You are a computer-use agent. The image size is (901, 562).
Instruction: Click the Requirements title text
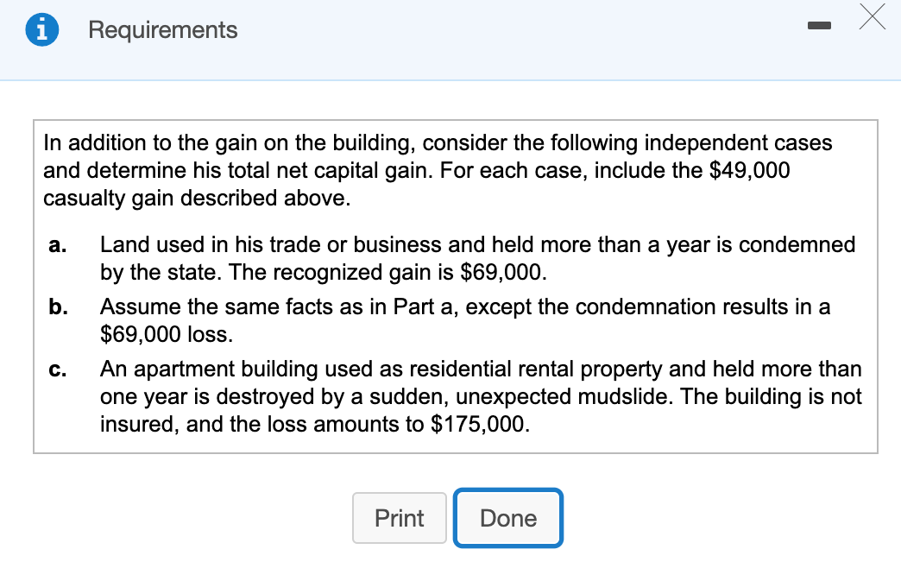[x=161, y=29]
